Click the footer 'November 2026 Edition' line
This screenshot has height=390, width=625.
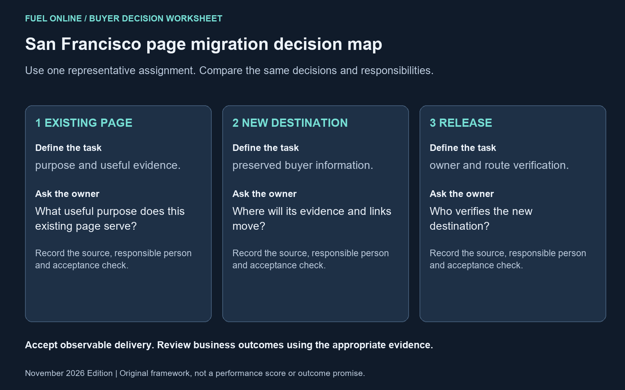point(195,373)
